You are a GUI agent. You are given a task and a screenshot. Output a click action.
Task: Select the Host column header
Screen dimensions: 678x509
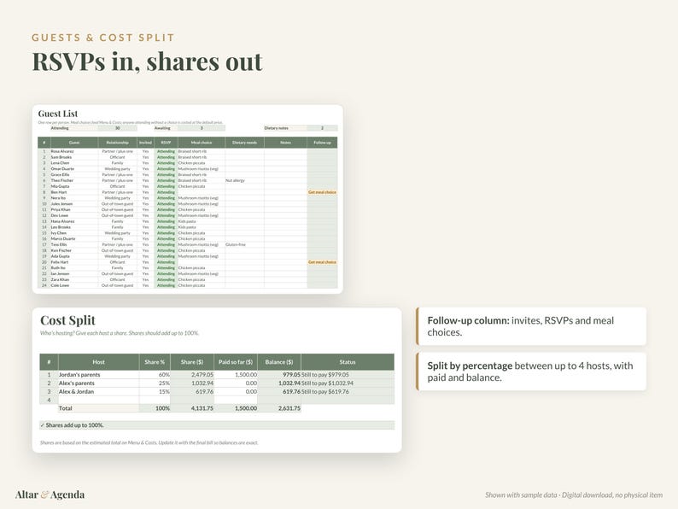98,362
